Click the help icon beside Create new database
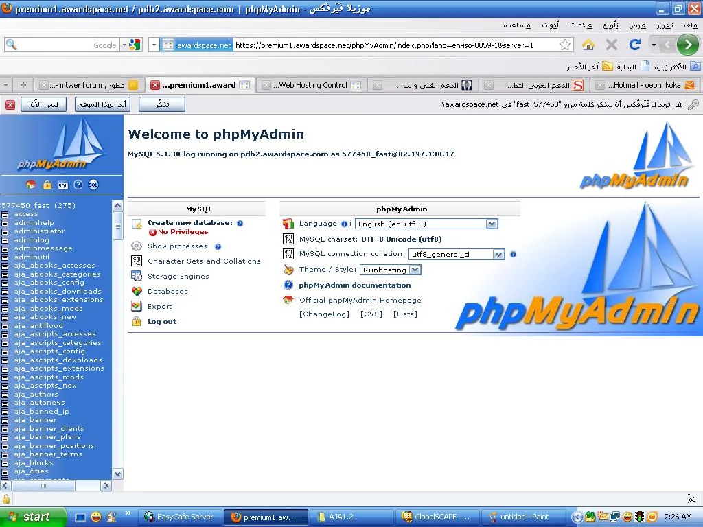The width and height of the screenshot is (703, 527). click(x=240, y=223)
